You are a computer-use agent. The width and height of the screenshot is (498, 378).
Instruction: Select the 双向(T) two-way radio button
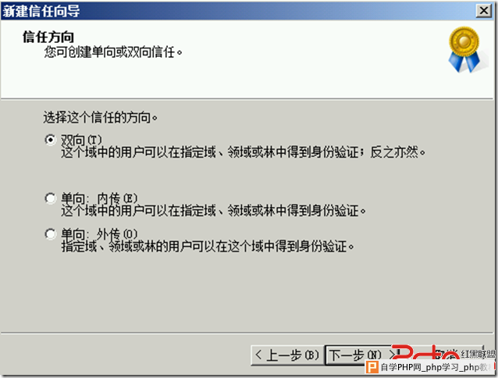50,140
